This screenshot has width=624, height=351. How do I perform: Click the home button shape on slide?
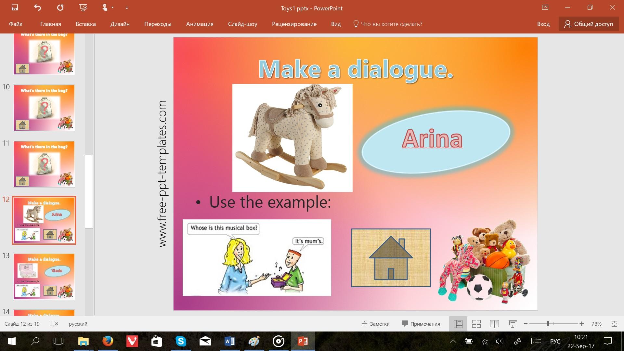[x=391, y=258]
